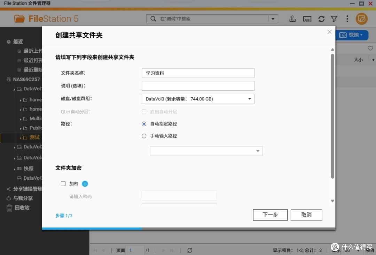Viewport: 376px width, 255px height.
Task: Click the DataVol2 drive icon in sidebar
Action: coord(19,147)
